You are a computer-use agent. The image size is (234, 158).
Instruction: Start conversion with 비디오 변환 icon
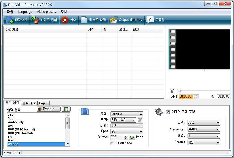point(35,20)
